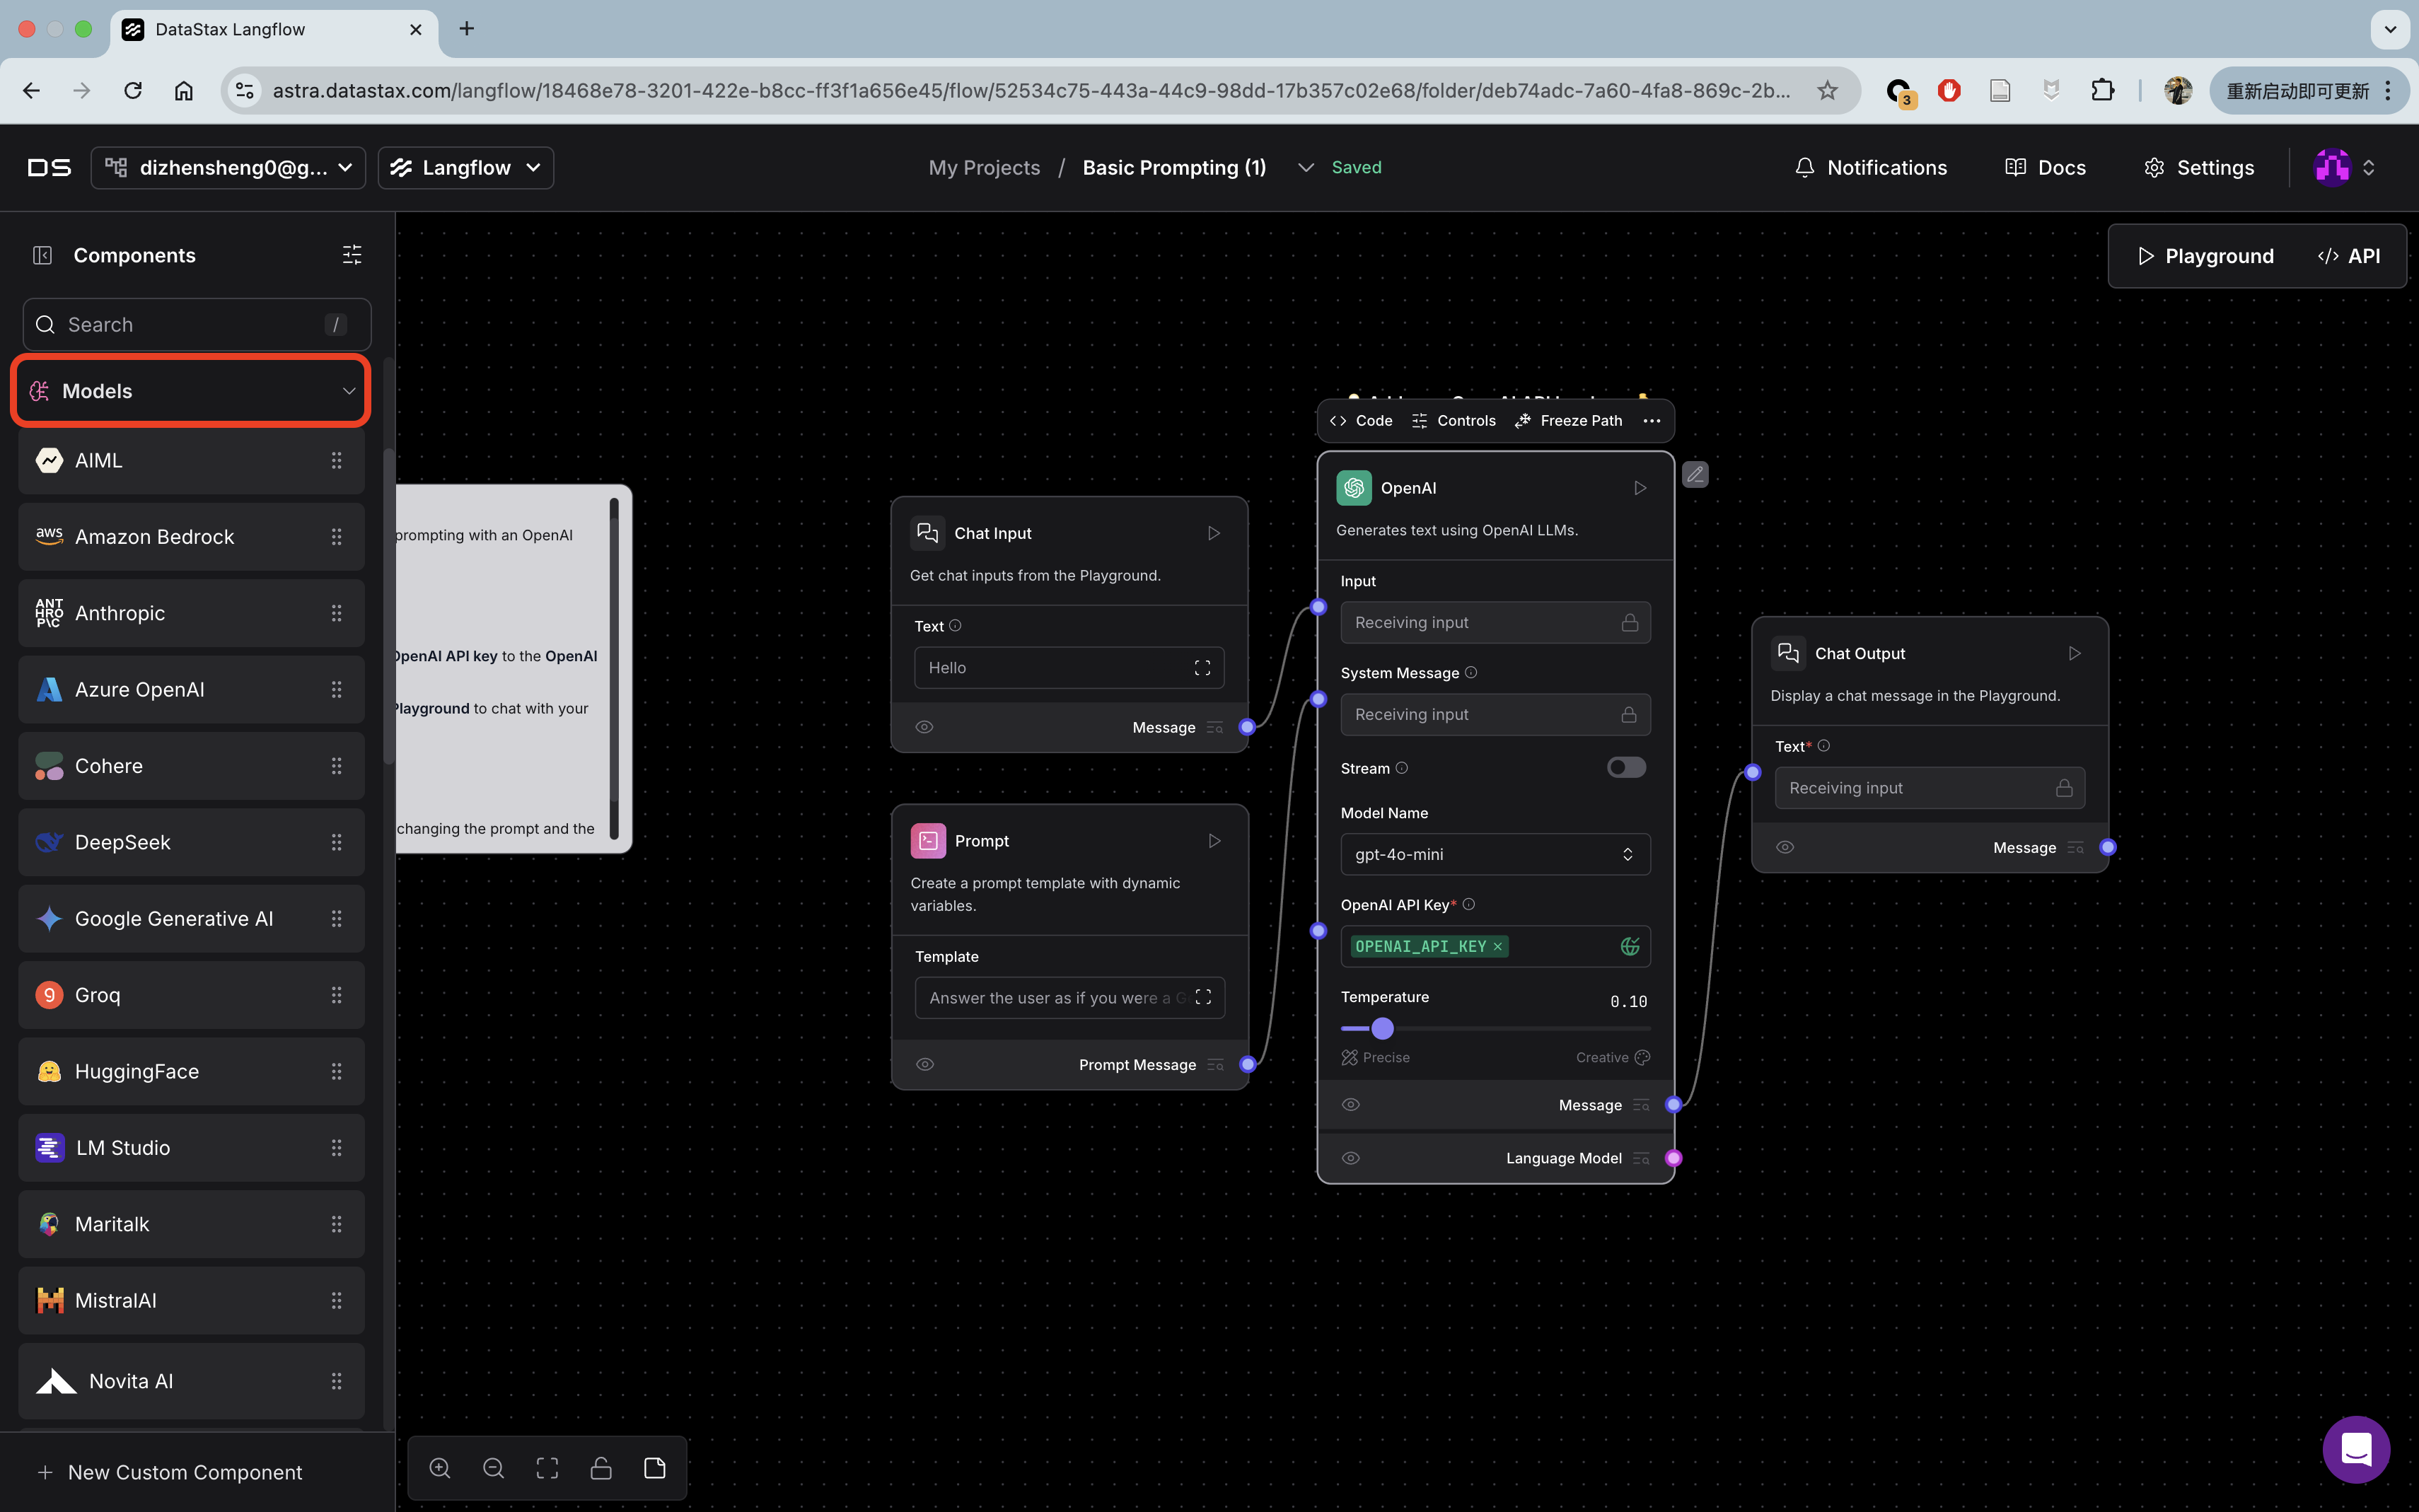Click the Hello text input in Chat Input
The height and width of the screenshot is (1512, 2419).
point(1069,668)
